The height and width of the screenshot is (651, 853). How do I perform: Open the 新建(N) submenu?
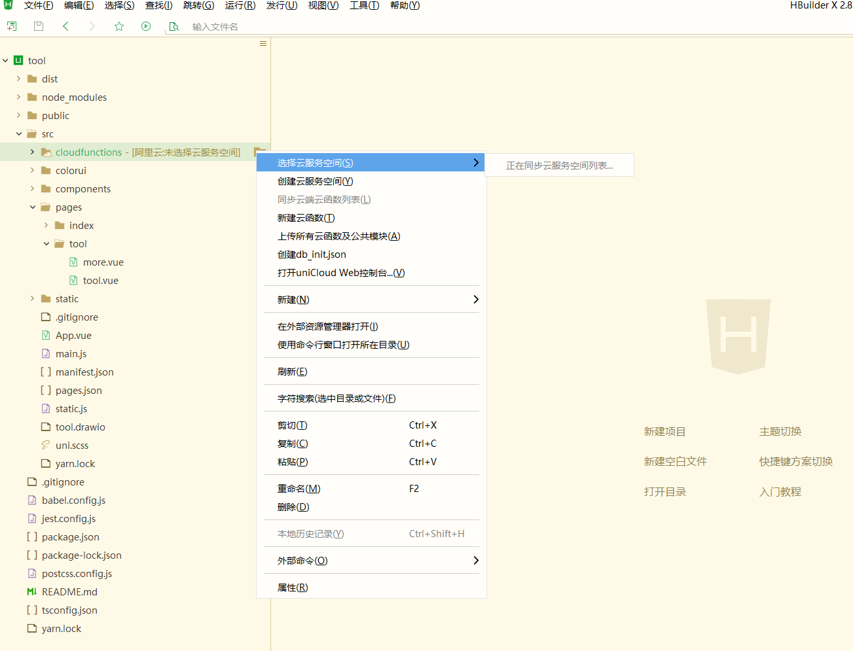371,300
